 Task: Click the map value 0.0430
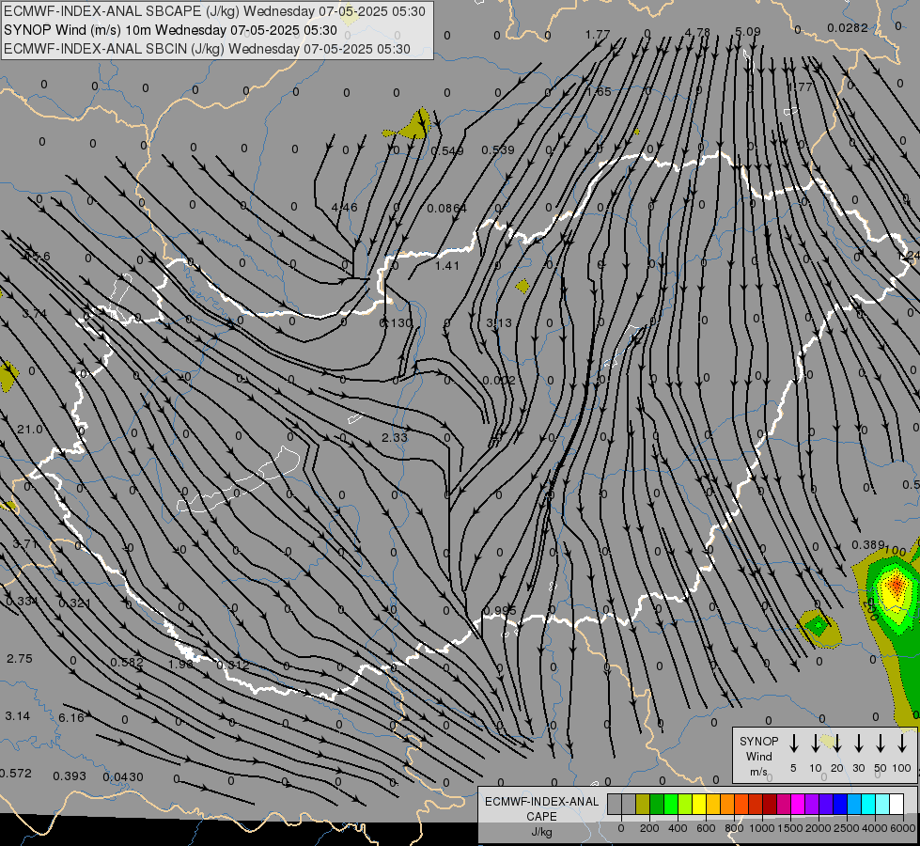(122, 777)
